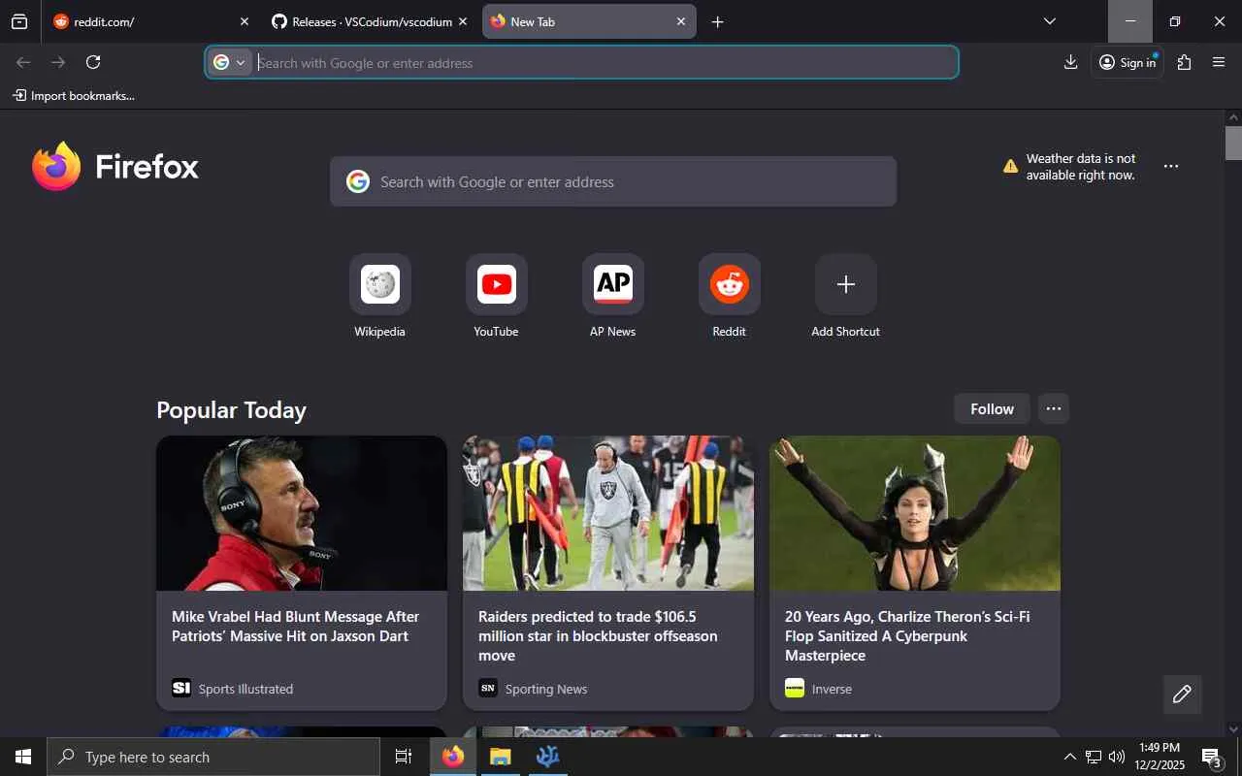1242x776 pixels.
Task: Click the Sign in account button
Action: pyautogui.click(x=1128, y=62)
